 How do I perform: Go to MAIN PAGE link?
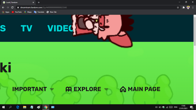(x=144, y=89)
